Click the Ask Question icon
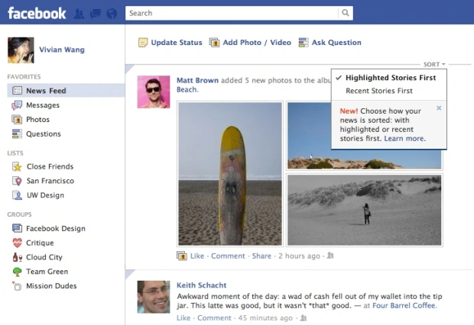Viewport: 474px width, 325px height. [x=304, y=43]
